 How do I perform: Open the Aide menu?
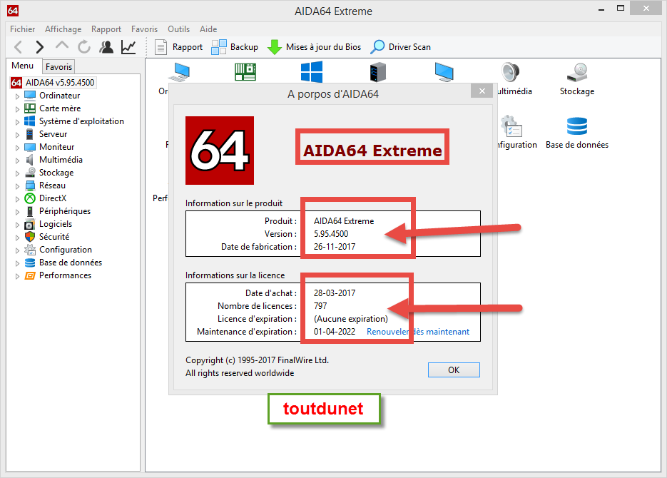(208, 29)
